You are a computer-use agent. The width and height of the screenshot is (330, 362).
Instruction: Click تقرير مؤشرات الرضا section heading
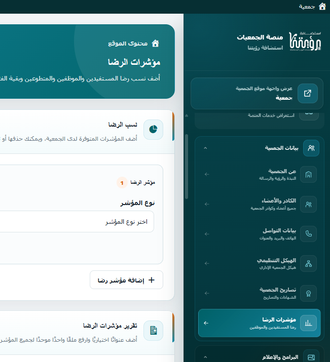point(110,326)
